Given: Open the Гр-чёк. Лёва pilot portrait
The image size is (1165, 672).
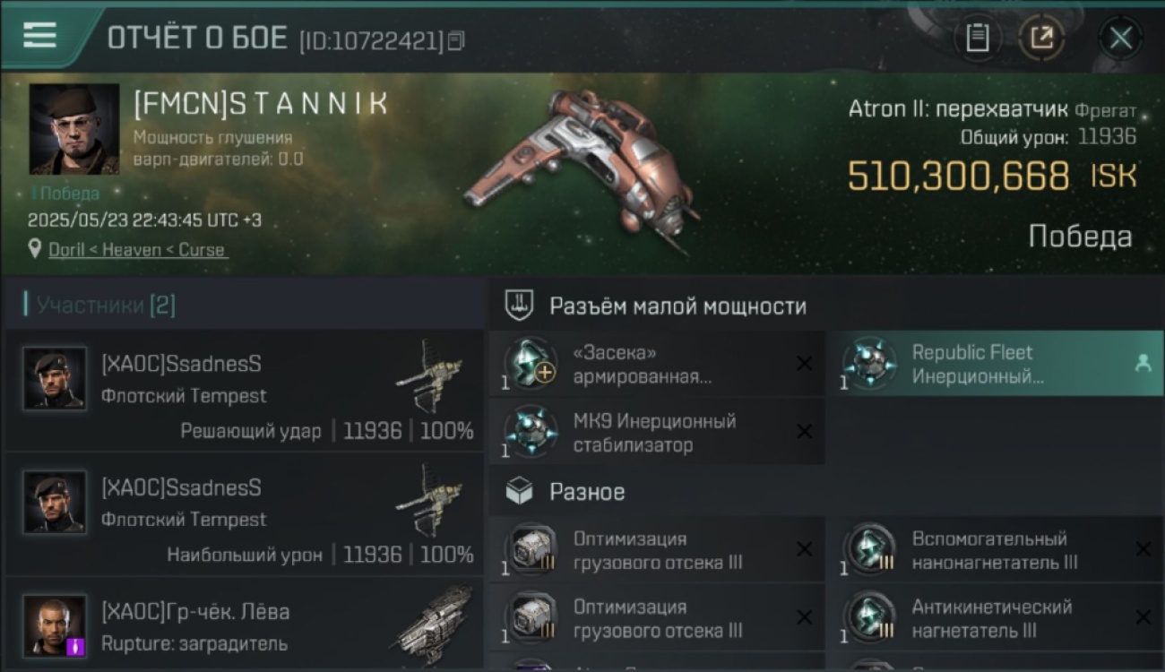Looking at the screenshot, I should point(55,625).
